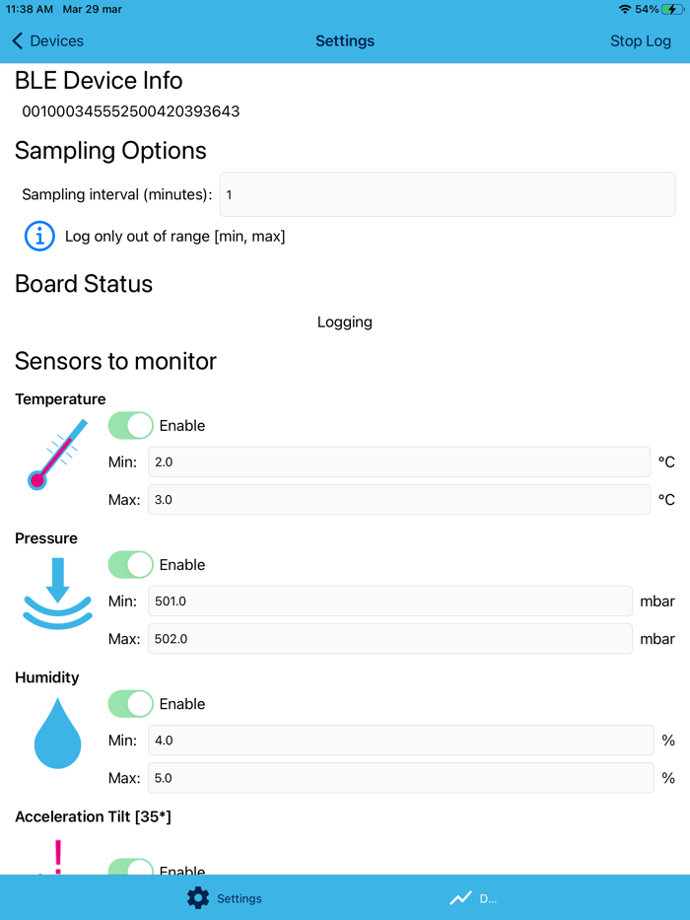The height and width of the screenshot is (920, 690).
Task: Open the Devices back chevron
Action: coord(17,41)
